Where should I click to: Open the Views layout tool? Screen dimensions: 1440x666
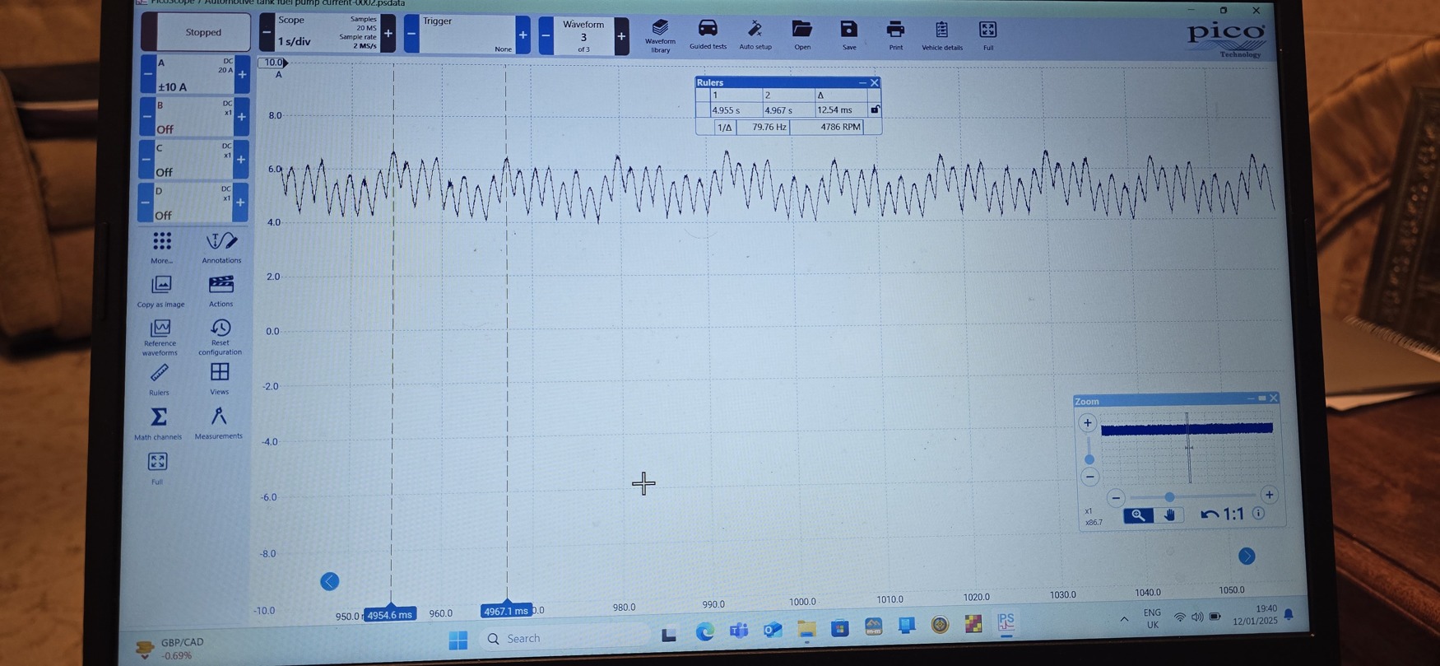coord(219,380)
